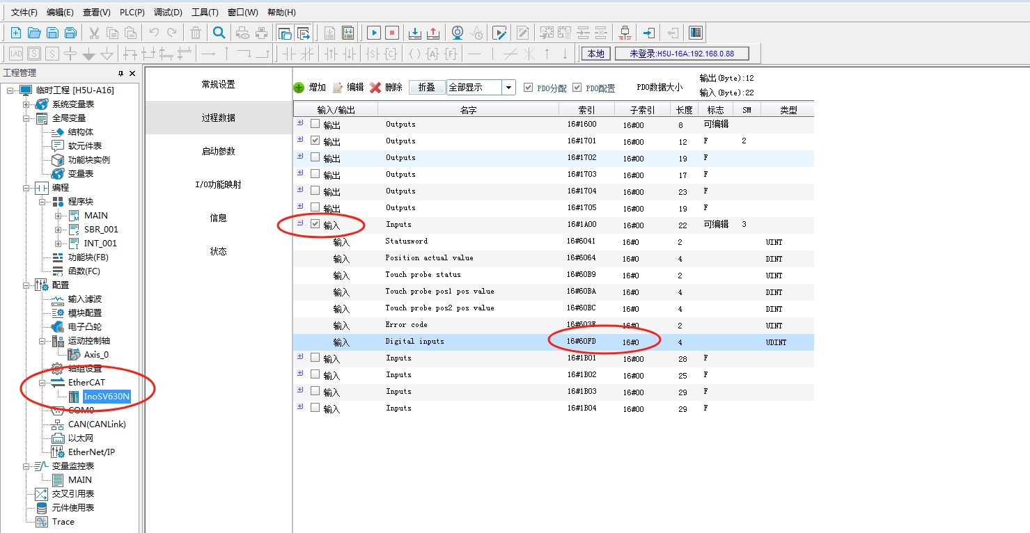Toggle the PDO分配 checkbox
The height and width of the screenshot is (533, 1030).
tap(528, 88)
